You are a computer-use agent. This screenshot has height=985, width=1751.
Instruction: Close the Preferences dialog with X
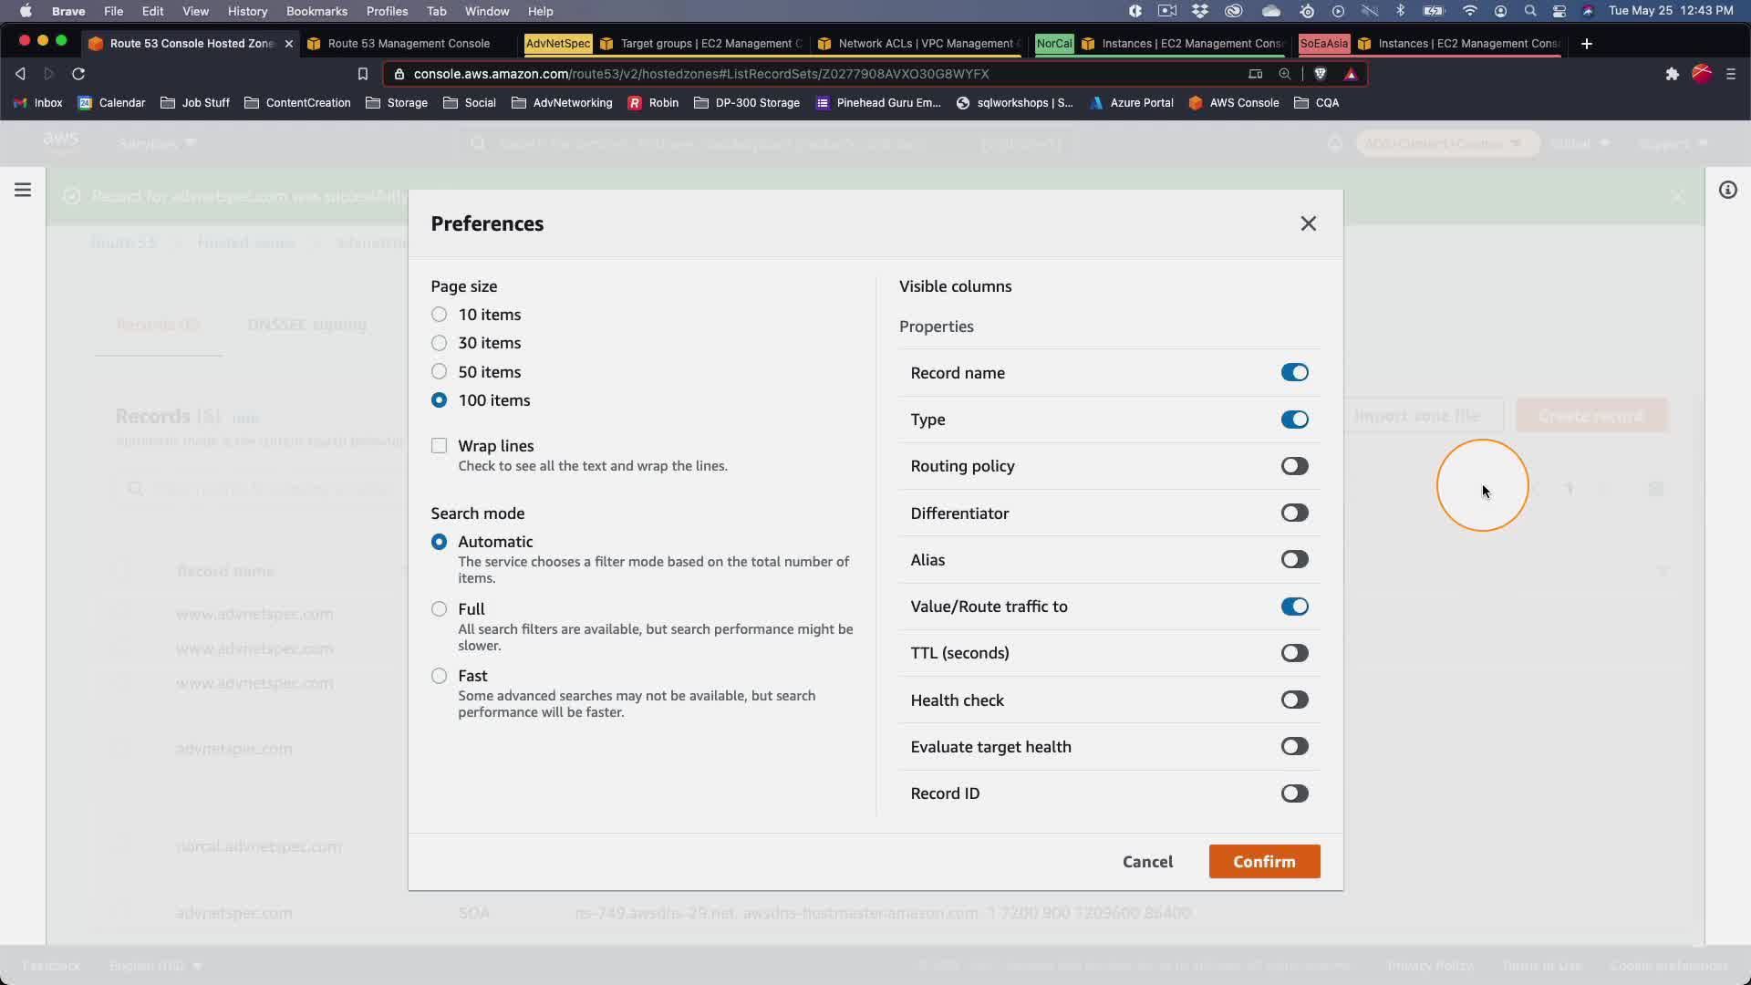1308,223
